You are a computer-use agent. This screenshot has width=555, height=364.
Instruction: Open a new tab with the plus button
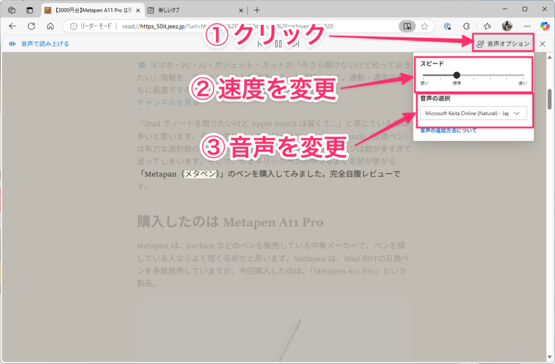(257, 10)
